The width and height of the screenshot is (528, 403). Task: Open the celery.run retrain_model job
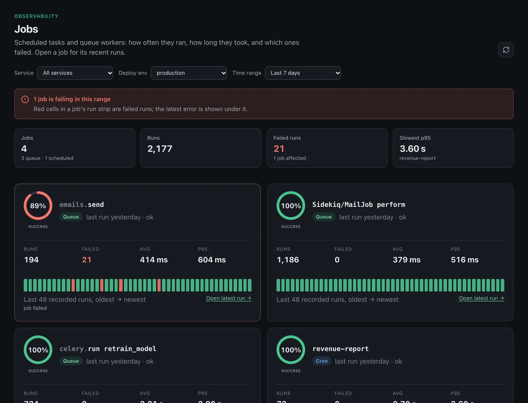tap(108, 349)
